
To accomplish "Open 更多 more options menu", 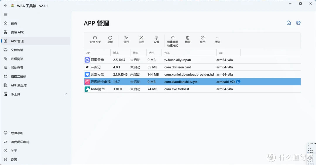I will 218,40.
